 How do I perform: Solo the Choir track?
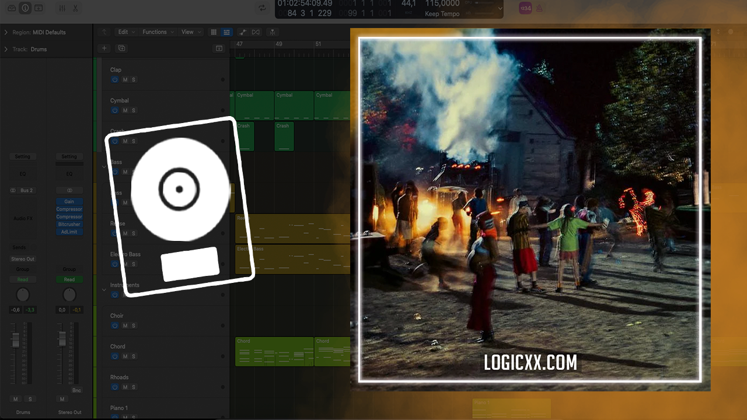click(x=134, y=325)
